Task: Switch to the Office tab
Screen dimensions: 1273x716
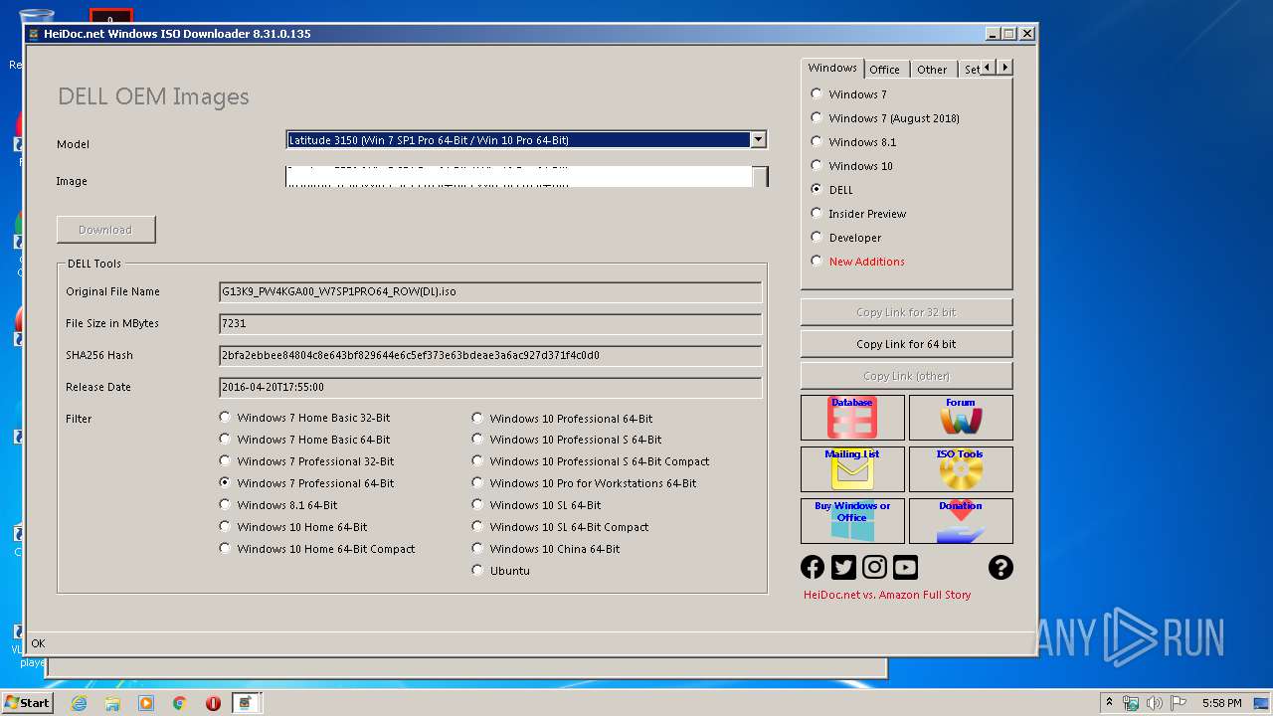Action: coord(884,69)
